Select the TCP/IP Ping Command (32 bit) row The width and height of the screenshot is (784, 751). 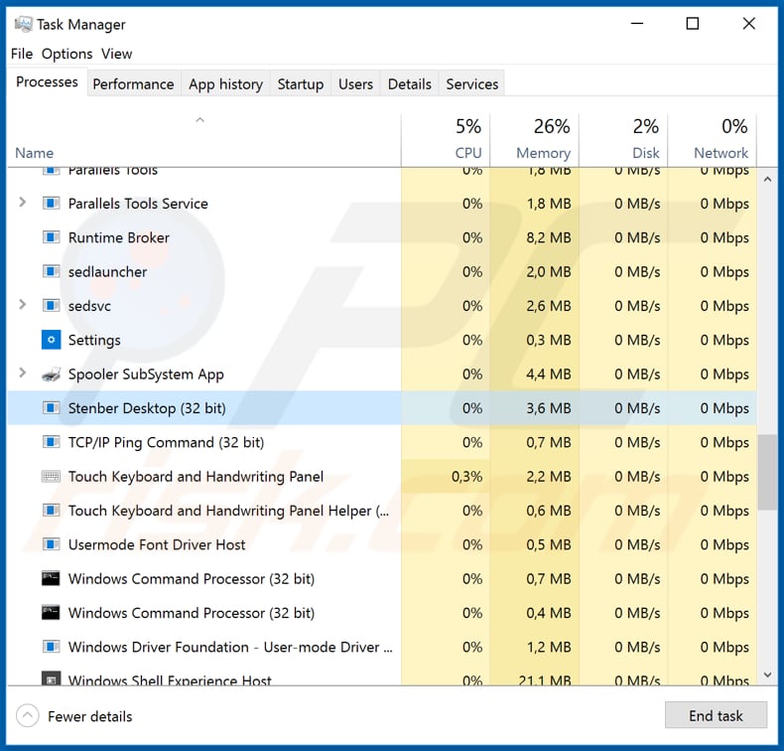pyautogui.click(x=382, y=442)
